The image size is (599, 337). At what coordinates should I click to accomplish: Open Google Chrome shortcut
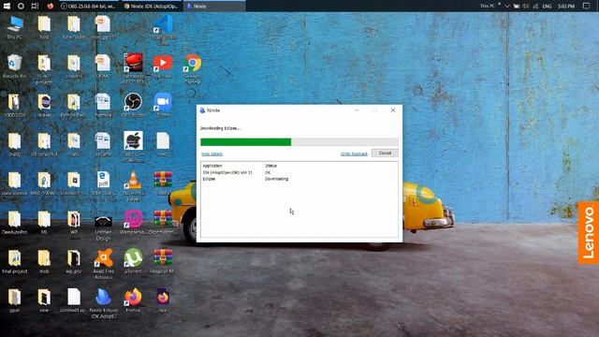pyautogui.click(x=194, y=68)
